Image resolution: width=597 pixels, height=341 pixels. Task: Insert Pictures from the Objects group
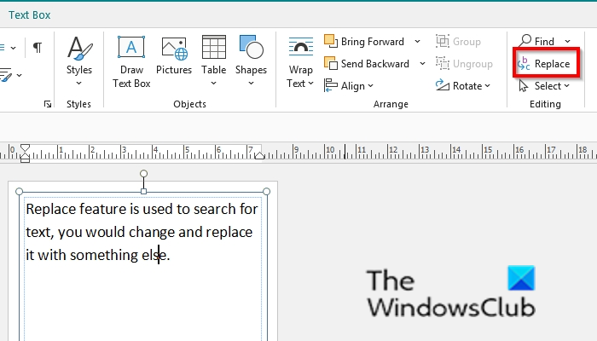[174, 55]
